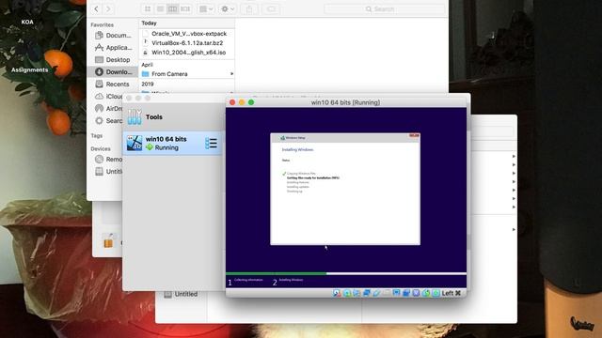
Task: Click the Left ⌘ host key indicator
Action: 451,293
